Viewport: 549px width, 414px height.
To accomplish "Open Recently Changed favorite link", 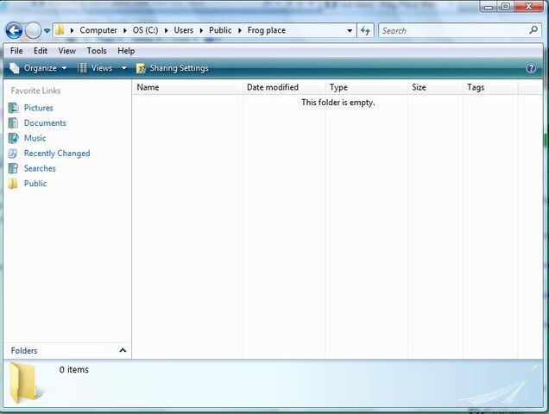I will pyautogui.click(x=57, y=154).
